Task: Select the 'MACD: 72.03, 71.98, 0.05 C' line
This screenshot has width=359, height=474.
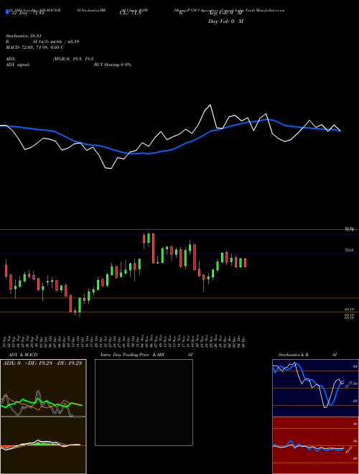Action: 34,47
